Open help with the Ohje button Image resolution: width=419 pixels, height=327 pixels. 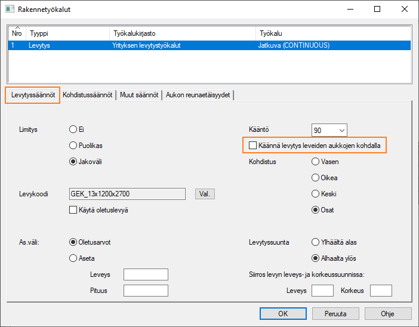tap(388, 313)
